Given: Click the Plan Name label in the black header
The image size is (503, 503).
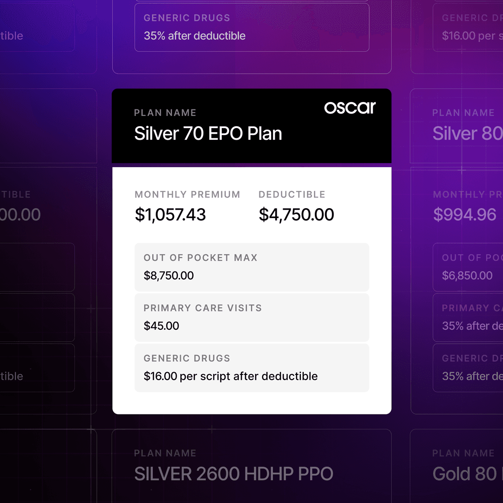Looking at the screenshot, I should pyautogui.click(x=165, y=113).
